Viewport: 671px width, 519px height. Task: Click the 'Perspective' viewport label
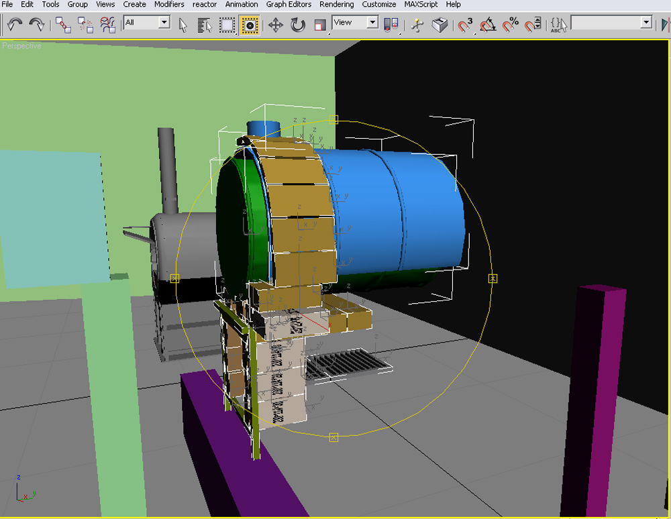(21, 46)
